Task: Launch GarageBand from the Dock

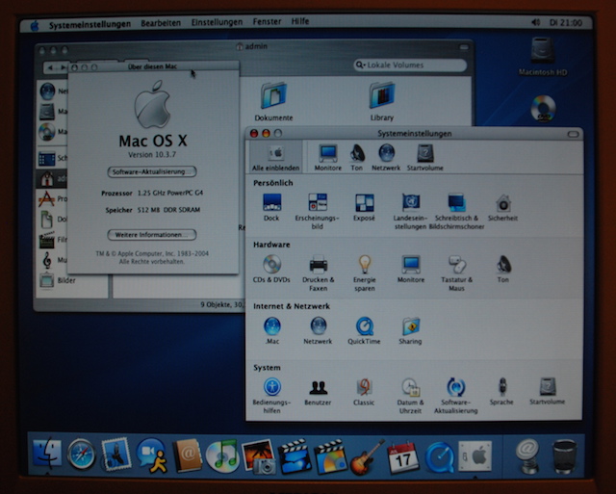Action: pos(367,457)
